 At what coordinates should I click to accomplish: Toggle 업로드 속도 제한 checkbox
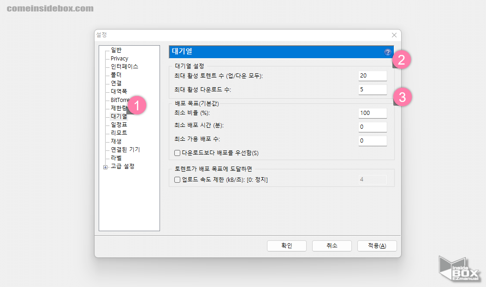click(x=177, y=179)
